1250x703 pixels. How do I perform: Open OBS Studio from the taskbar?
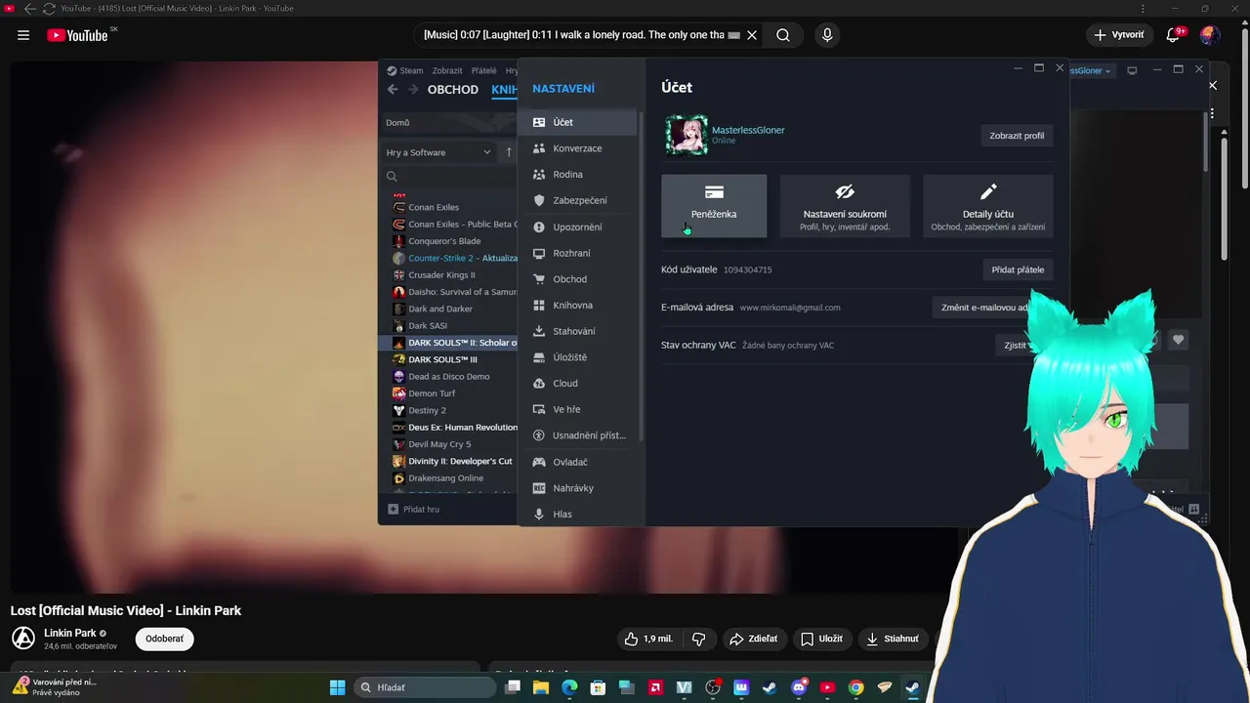click(713, 687)
